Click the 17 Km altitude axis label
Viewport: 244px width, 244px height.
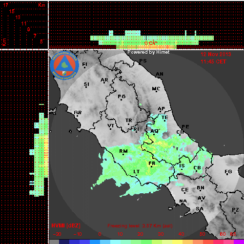6,5
